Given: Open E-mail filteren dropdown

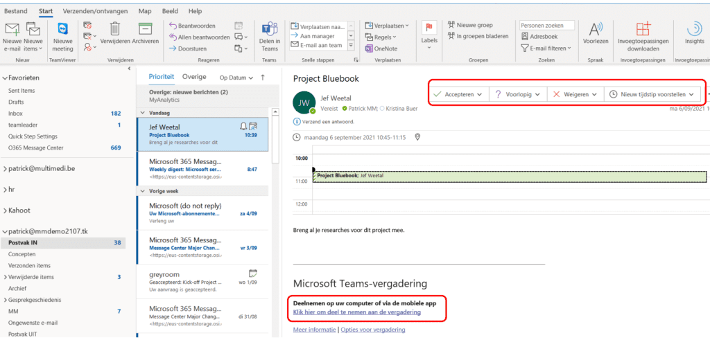Looking at the screenshot, I should (546, 48).
